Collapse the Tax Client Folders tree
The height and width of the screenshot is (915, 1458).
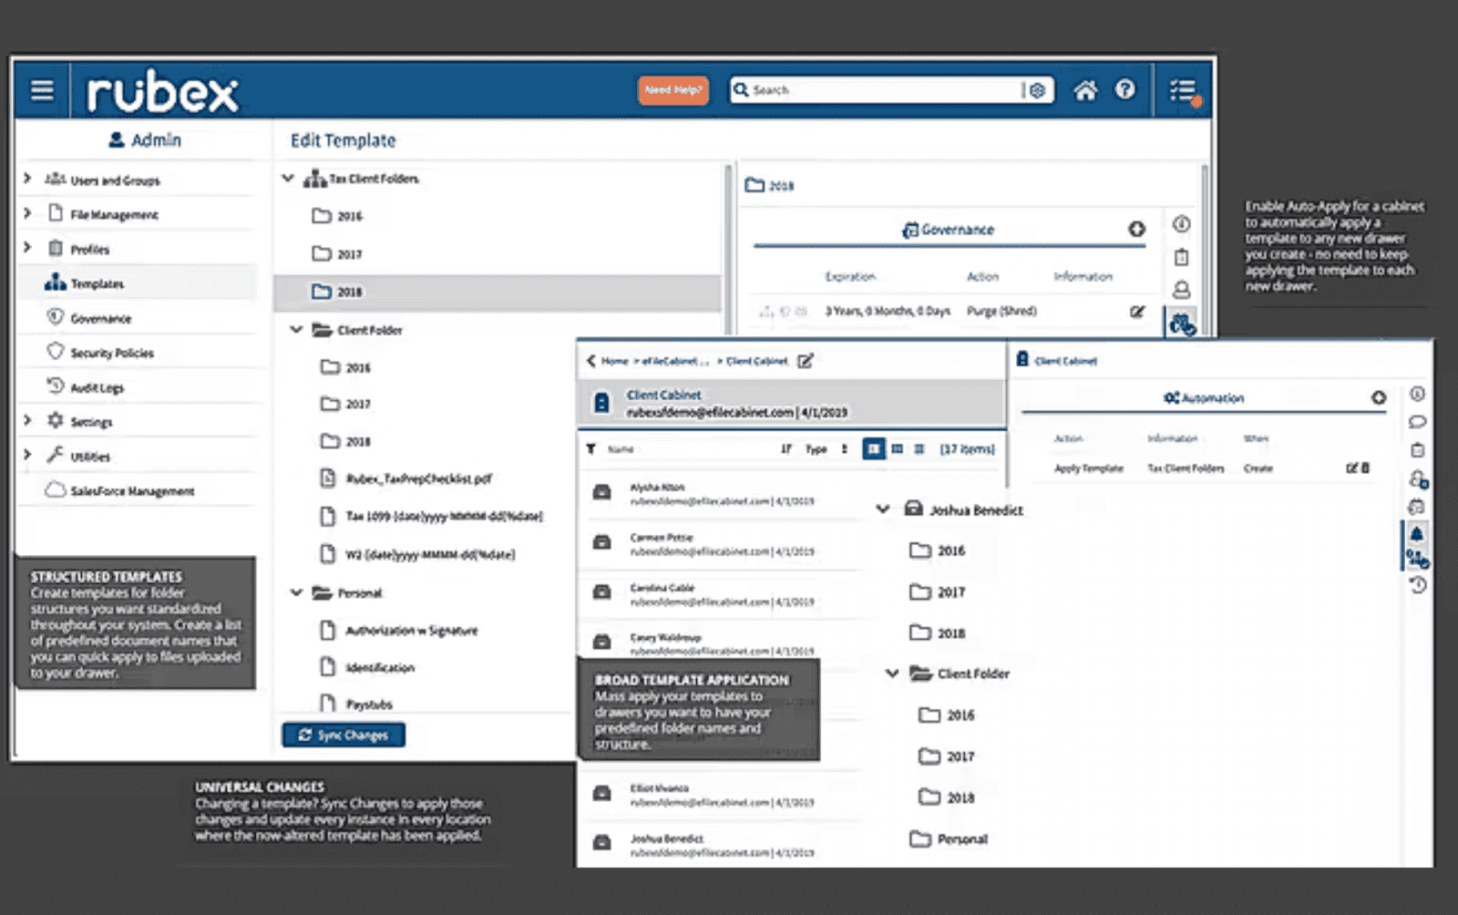[290, 179]
